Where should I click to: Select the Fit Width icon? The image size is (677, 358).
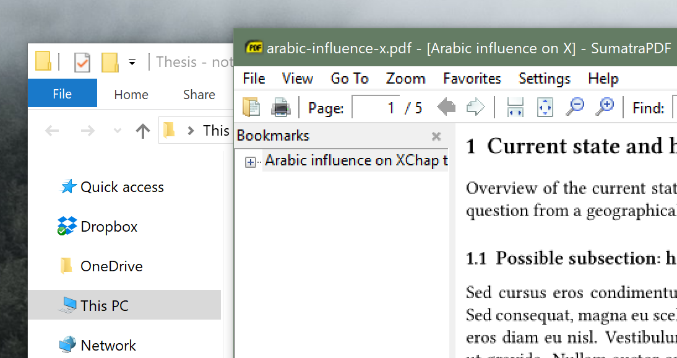514,107
